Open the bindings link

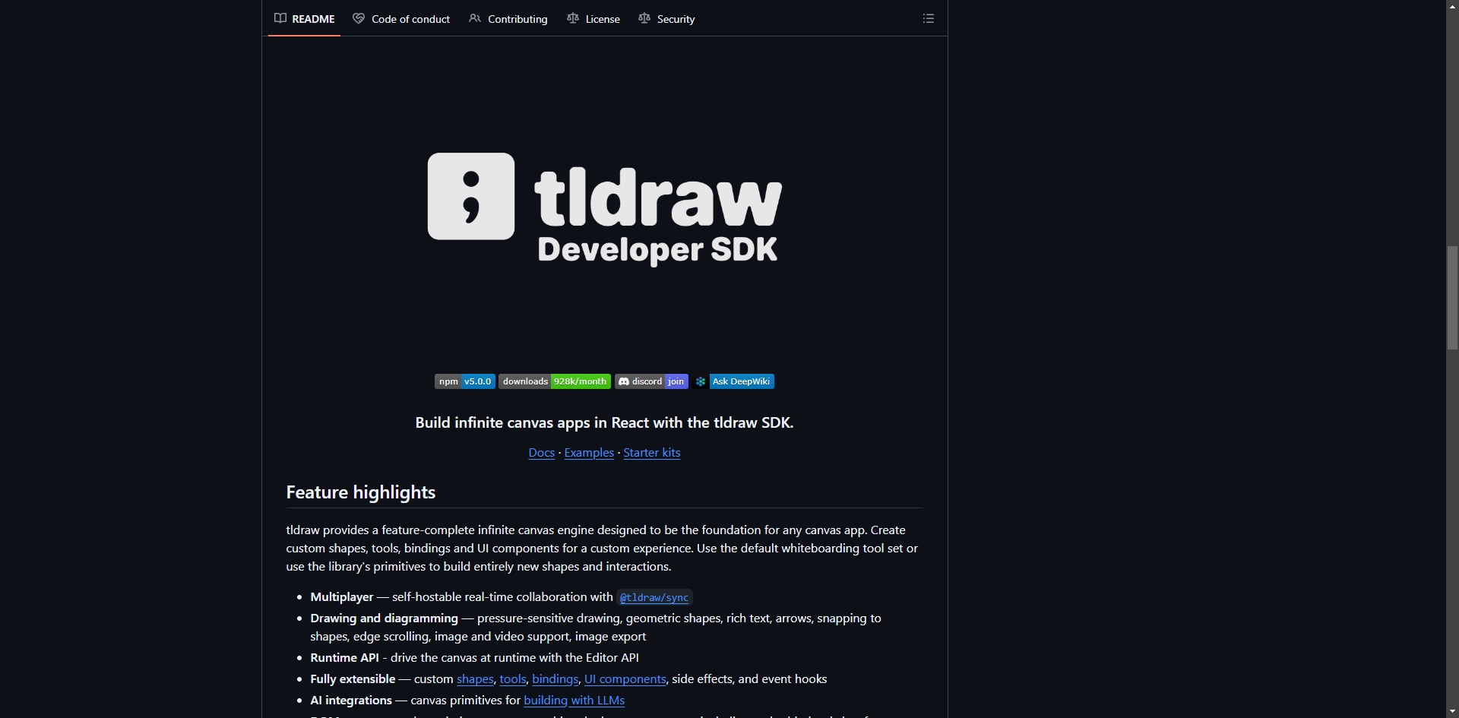[x=555, y=679]
